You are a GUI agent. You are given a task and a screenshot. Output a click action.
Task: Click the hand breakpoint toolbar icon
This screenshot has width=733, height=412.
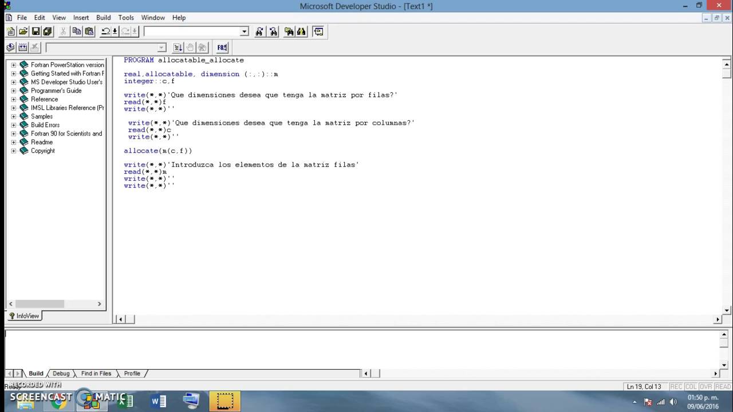click(x=190, y=47)
